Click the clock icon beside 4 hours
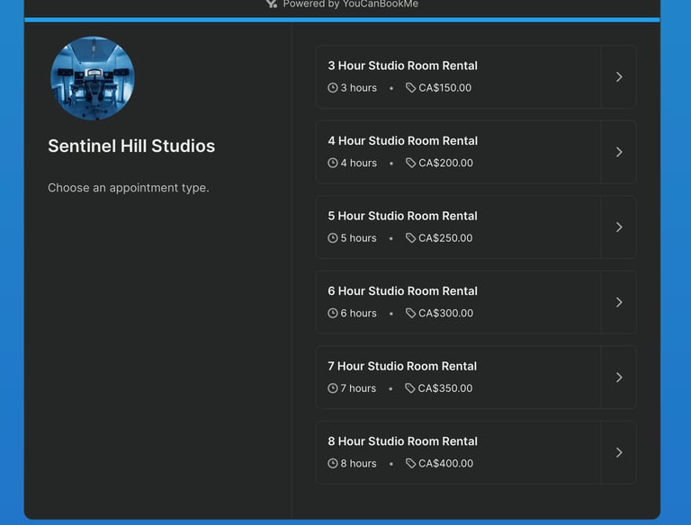This screenshot has width=691, height=525. tap(333, 163)
